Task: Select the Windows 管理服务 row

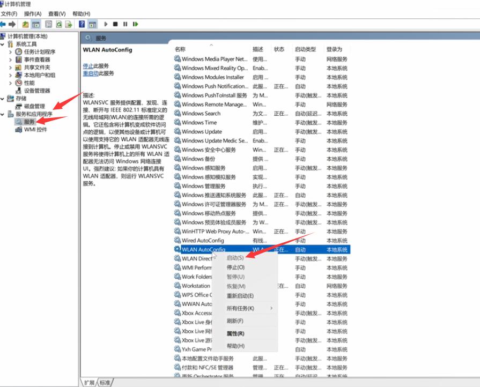Action: point(262,186)
